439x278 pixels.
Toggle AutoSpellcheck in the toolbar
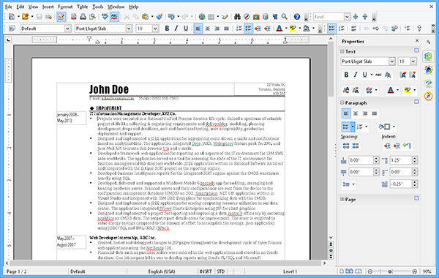point(114,17)
